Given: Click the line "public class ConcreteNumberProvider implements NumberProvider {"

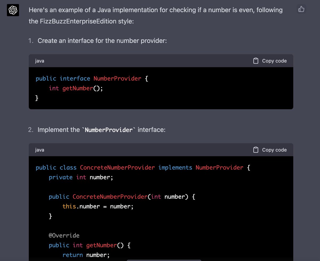Looking at the screenshot, I should [x=143, y=168].
